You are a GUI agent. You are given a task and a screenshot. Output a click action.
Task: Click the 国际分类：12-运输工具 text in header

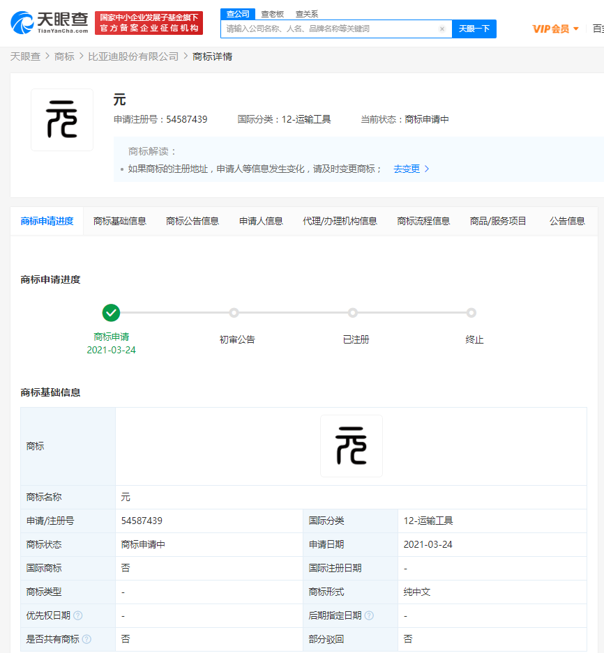[x=284, y=120]
